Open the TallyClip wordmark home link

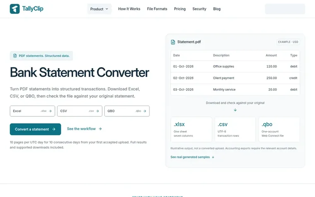pos(33,9)
